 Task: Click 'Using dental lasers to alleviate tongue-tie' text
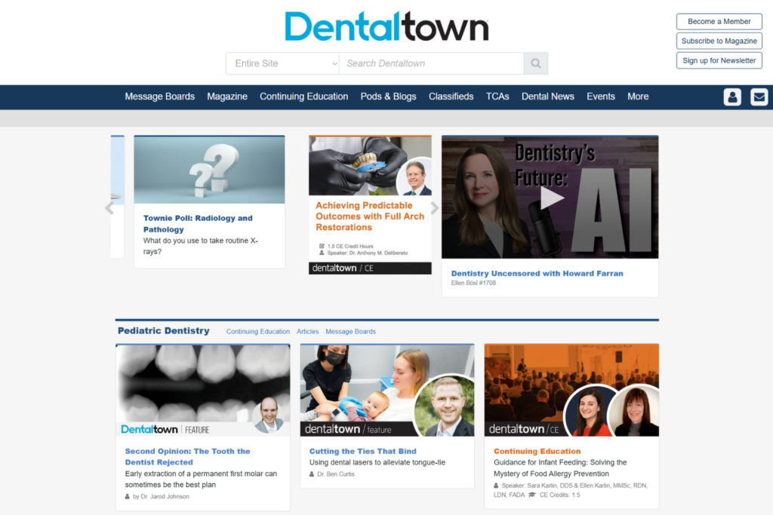point(377,462)
